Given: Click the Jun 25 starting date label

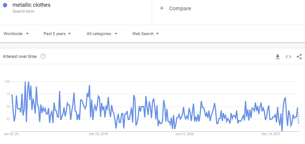Looking at the screenshot, I should tap(12, 134).
